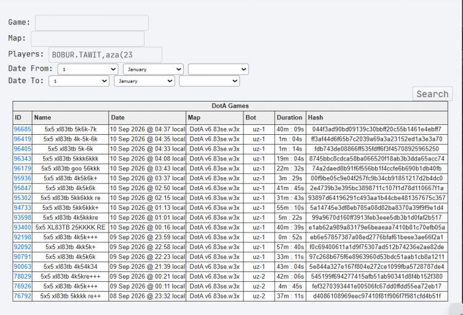Open the Date From day dropdown

pos(88,70)
